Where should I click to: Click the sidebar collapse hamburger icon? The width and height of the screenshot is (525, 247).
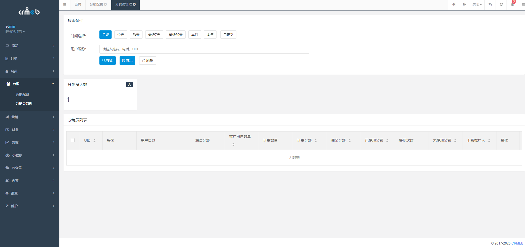coord(65,4)
